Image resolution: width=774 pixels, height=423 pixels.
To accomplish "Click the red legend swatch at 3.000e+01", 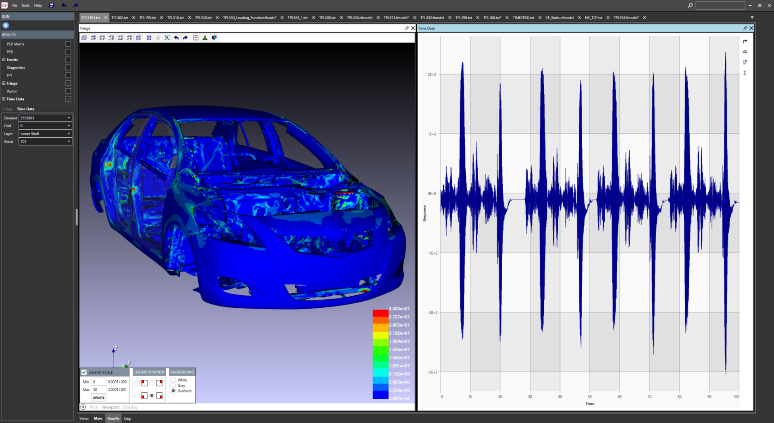I will point(381,313).
